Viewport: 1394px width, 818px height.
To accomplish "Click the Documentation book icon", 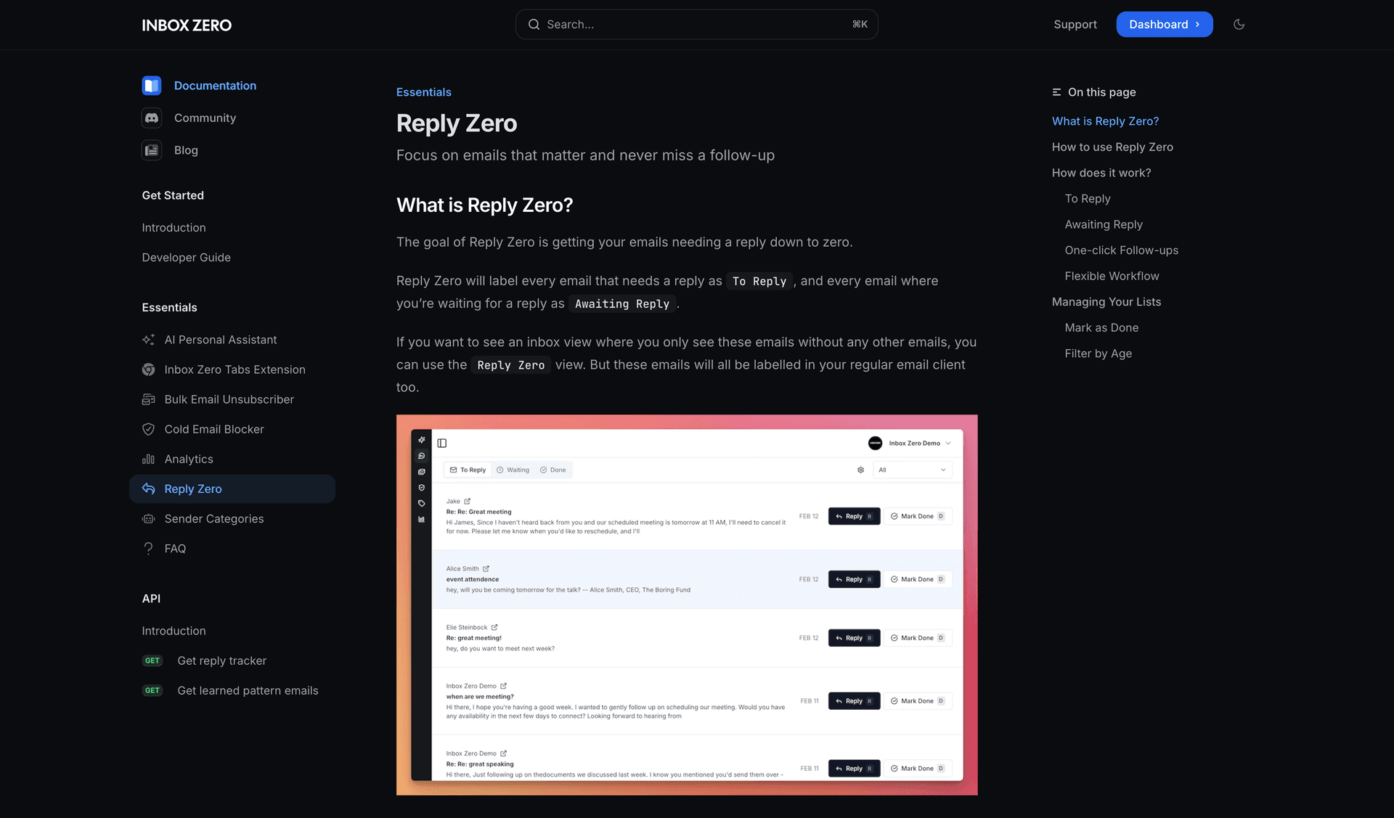I will (151, 86).
